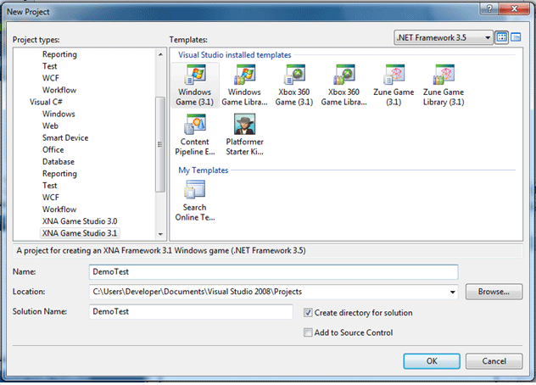Click the dialog Help question mark button
This screenshot has height=385, width=536.
pyautogui.click(x=489, y=8)
